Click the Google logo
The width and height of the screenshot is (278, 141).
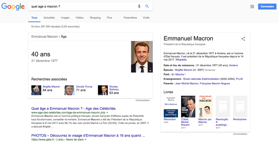click(13, 6)
